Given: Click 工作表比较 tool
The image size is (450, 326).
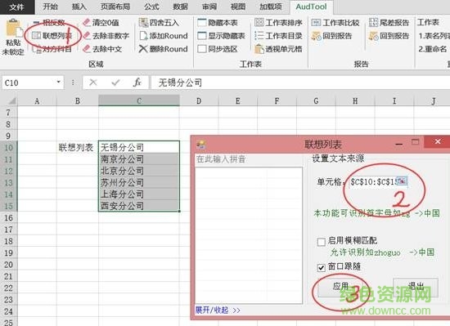Looking at the screenshot, I should coord(335,23).
